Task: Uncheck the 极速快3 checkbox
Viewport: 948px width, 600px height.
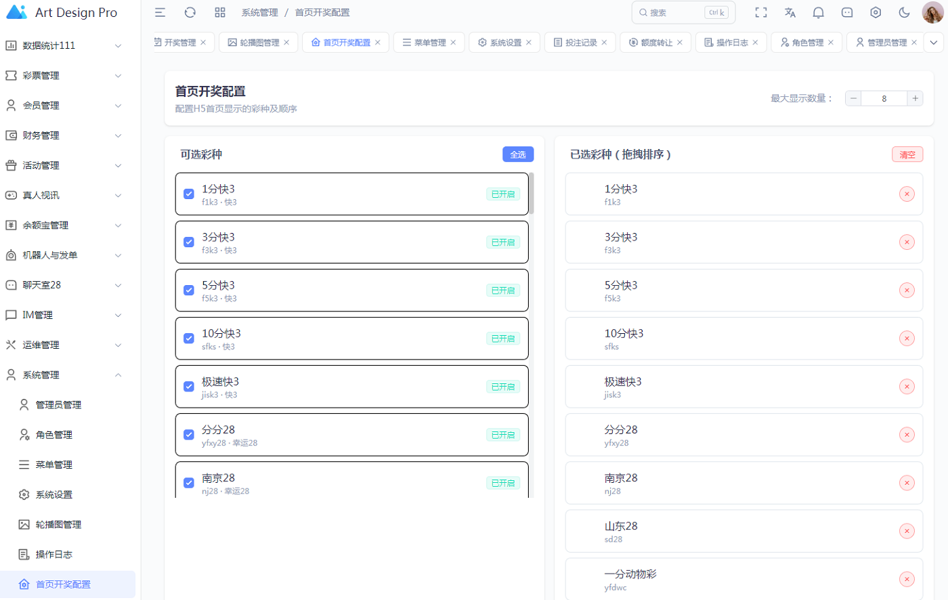Action: (x=189, y=387)
